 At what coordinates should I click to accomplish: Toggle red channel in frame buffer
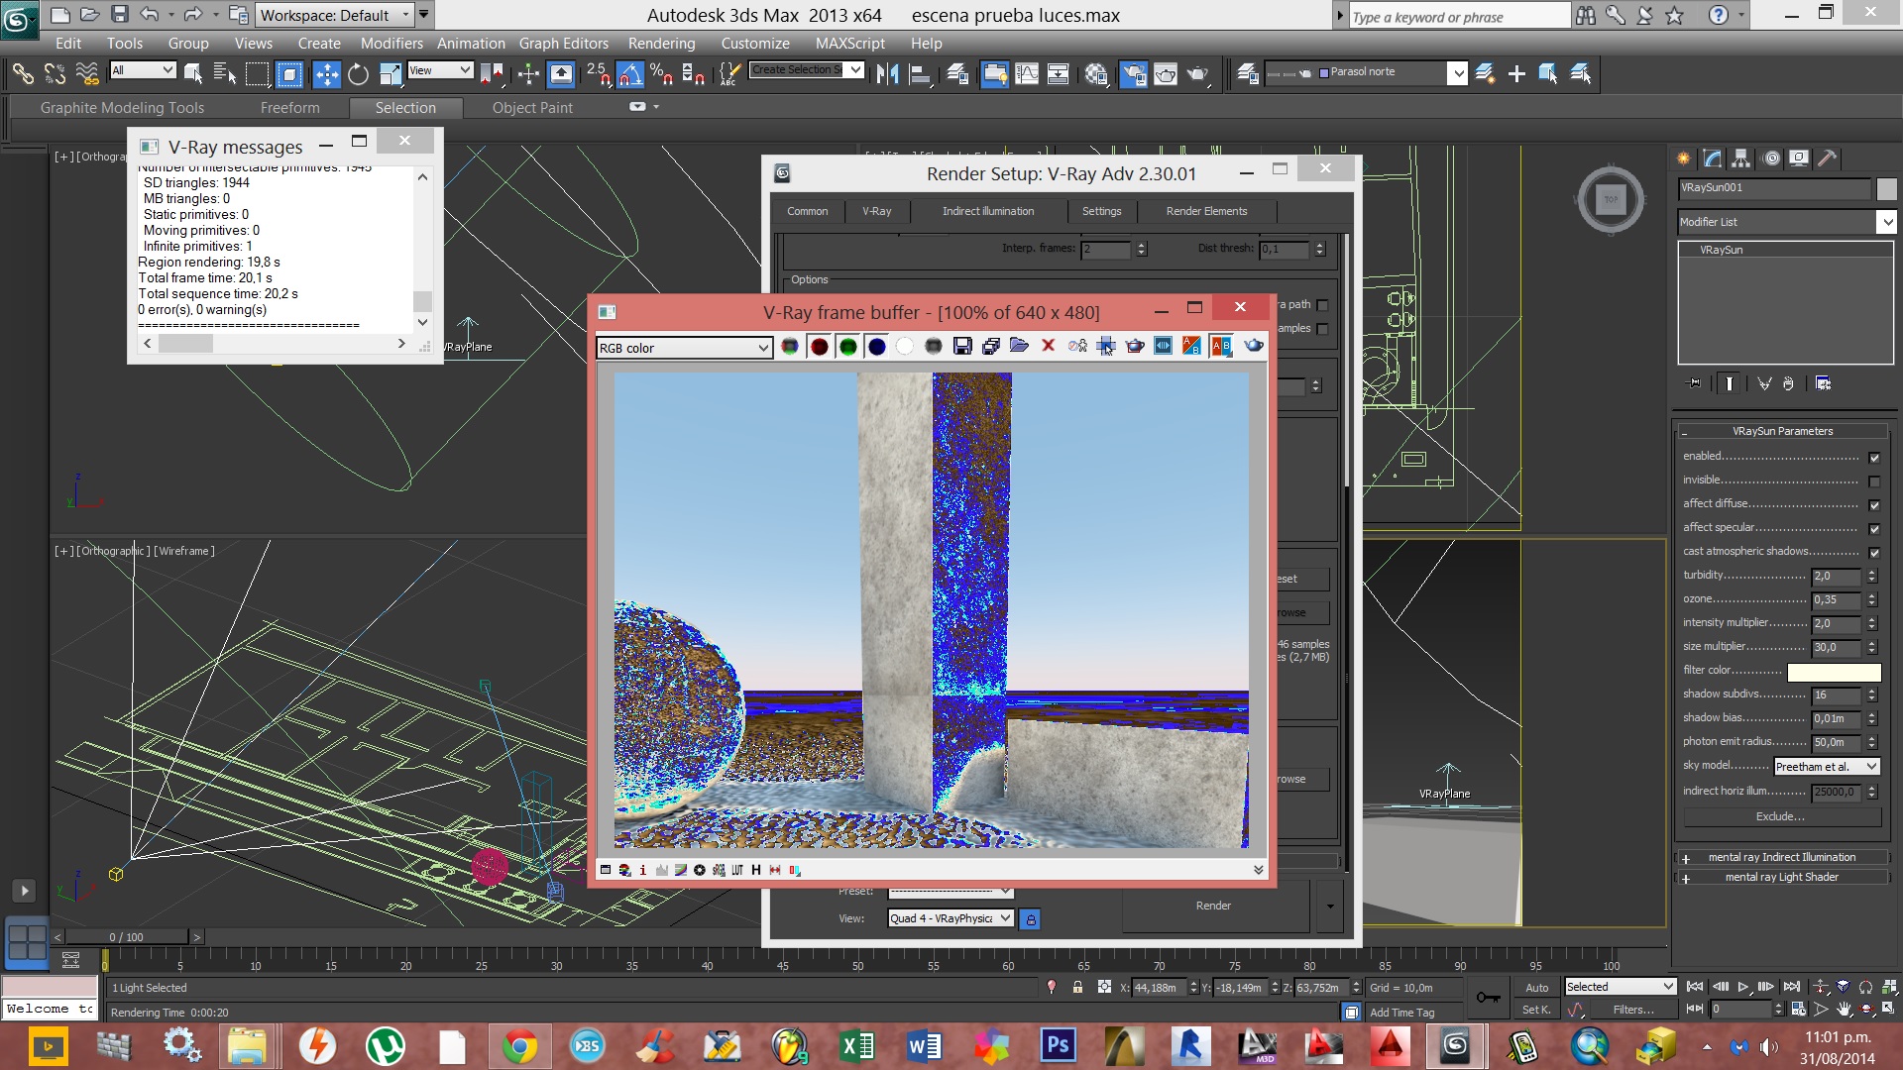819,347
